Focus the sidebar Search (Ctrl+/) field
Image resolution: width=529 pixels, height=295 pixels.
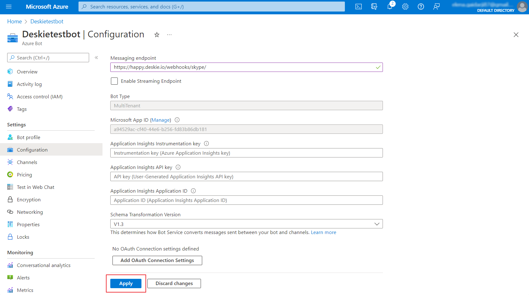(x=48, y=58)
